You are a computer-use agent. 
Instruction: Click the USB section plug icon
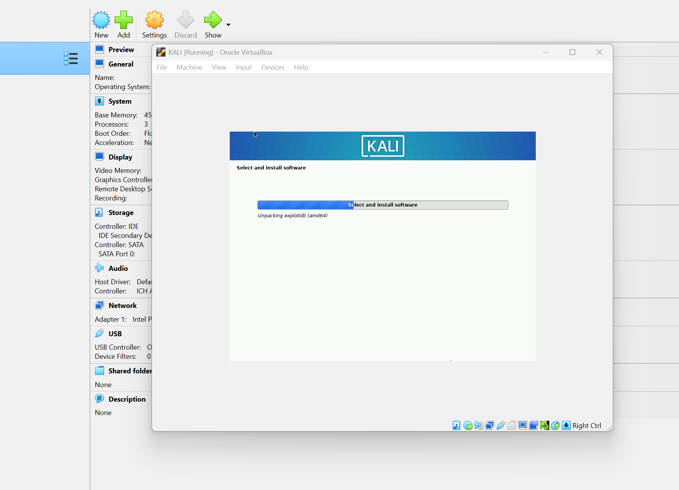point(100,333)
